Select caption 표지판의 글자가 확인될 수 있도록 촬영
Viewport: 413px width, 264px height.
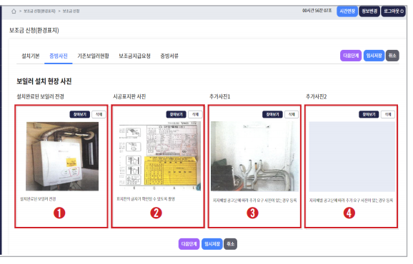(146, 199)
